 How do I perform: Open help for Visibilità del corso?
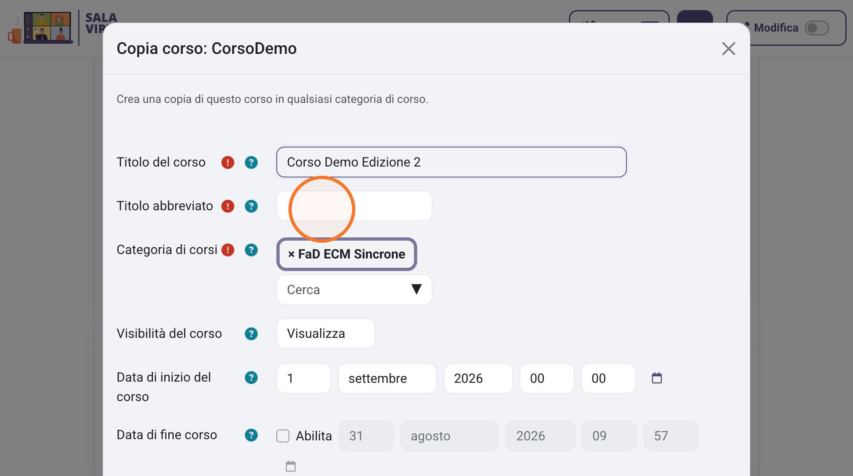[x=251, y=334]
